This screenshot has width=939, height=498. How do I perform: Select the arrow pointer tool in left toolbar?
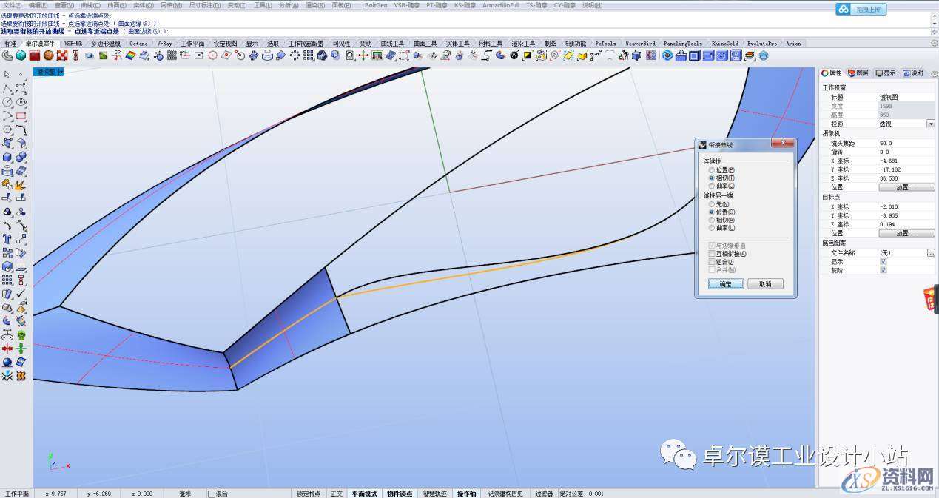[7, 75]
